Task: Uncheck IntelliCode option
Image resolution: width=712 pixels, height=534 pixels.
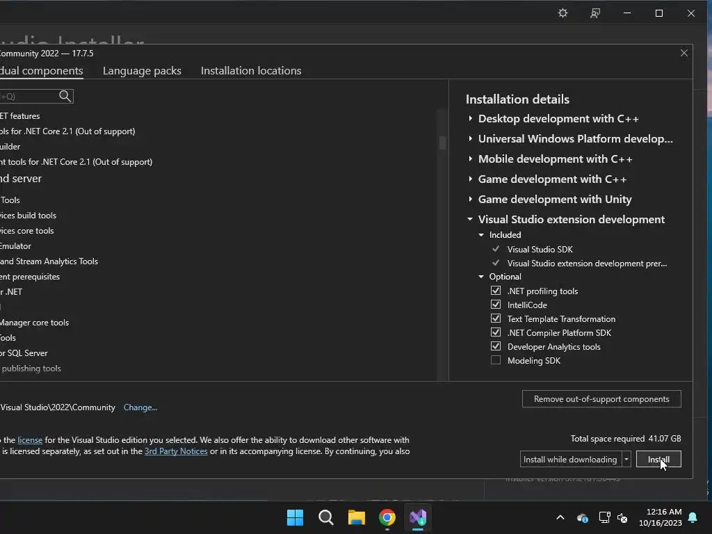Action: coord(495,305)
